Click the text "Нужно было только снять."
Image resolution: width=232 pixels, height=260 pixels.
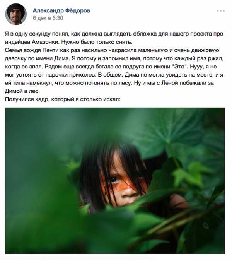(x=97, y=42)
